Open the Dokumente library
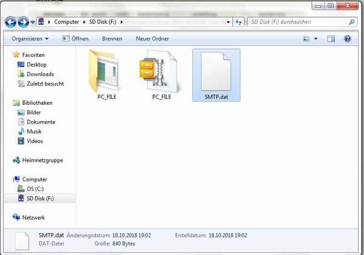This screenshot has width=364, height=255. coord(41,122)
